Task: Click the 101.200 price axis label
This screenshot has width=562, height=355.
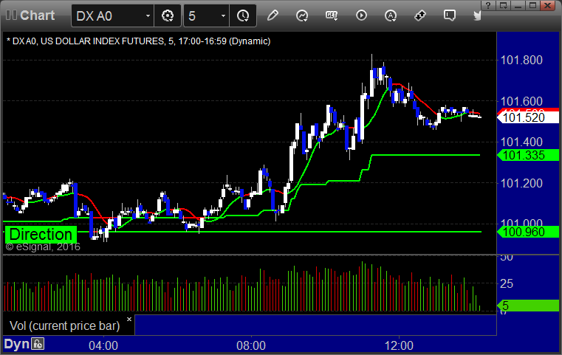Action: 521,183
